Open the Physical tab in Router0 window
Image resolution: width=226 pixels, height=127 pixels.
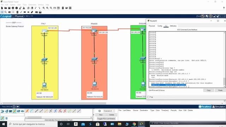[151, 26]
